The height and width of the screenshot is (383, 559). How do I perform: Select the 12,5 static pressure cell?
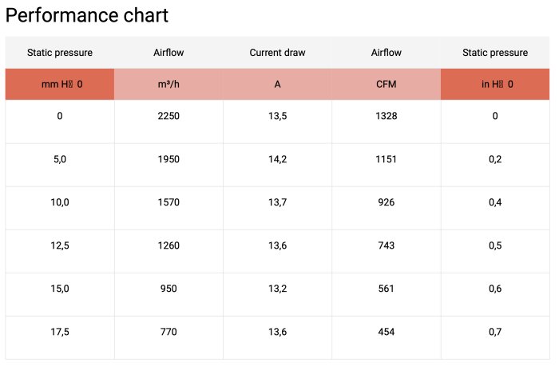tap(60, 245)
